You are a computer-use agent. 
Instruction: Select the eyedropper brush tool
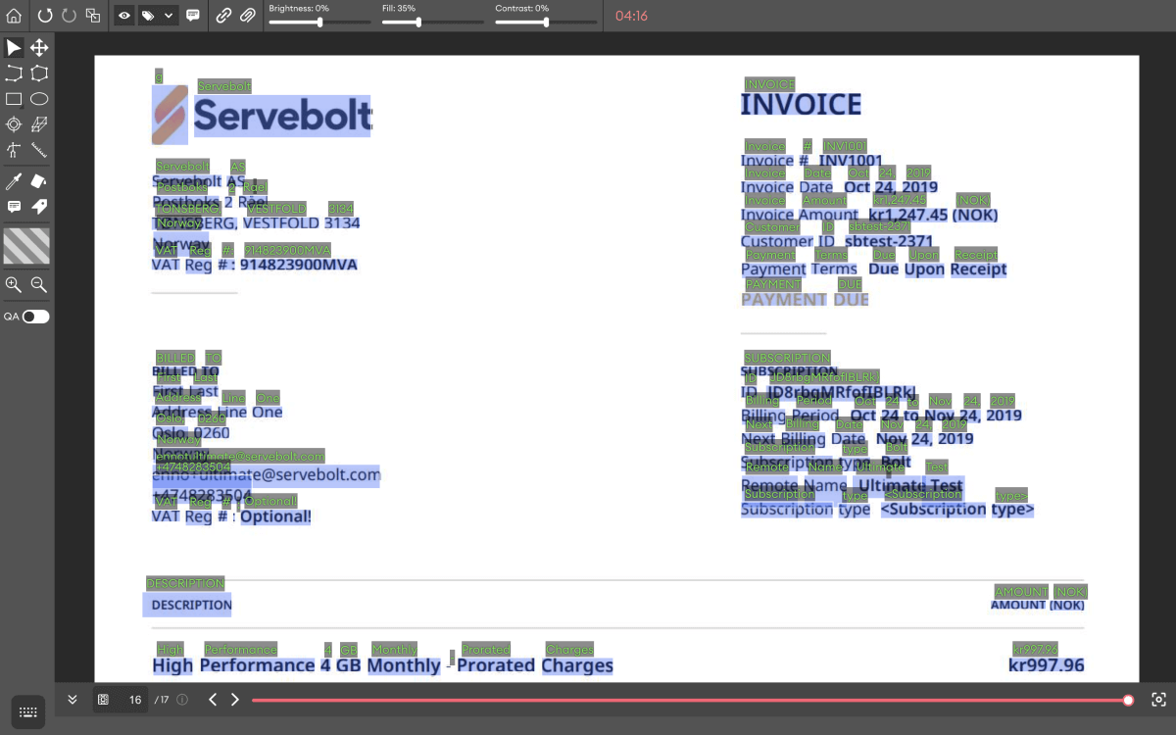[14, 181]
